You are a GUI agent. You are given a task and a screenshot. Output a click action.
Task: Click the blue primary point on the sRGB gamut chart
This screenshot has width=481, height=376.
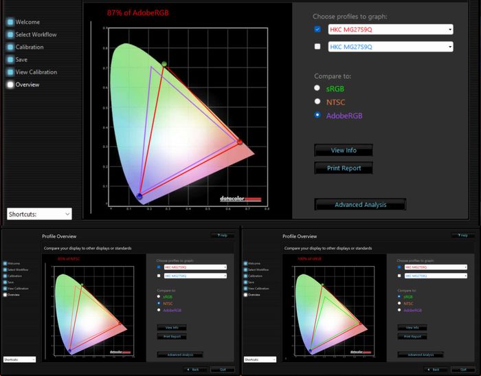tap(310, 351)
